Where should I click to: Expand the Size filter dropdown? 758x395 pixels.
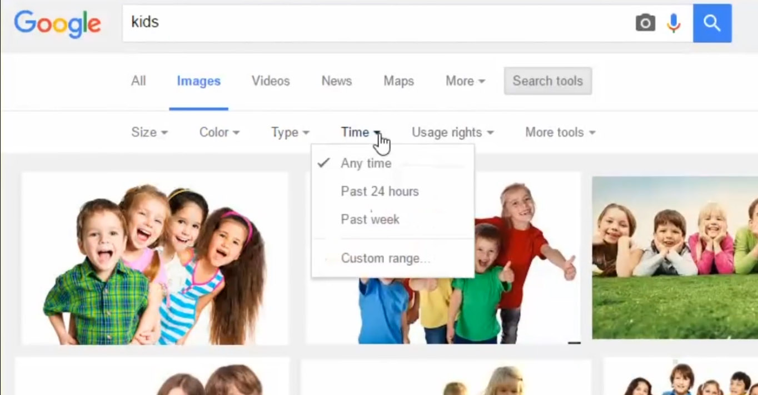149,132
